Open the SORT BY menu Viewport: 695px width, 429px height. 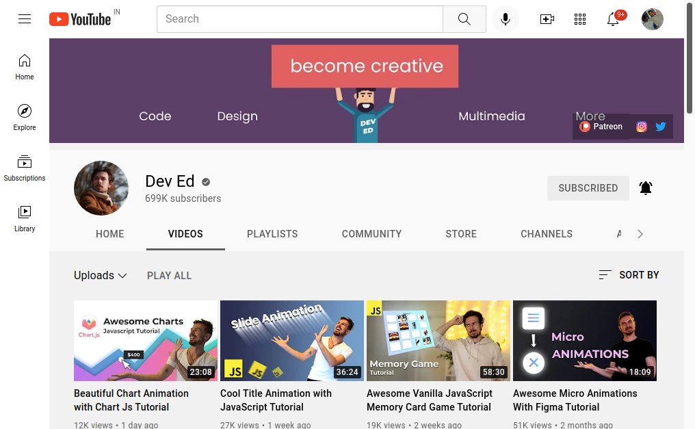(x=629, y=275)
